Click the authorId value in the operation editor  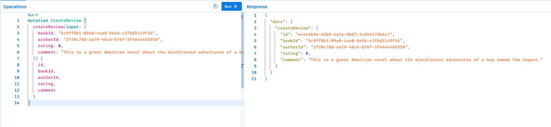(x=112, y=40)
